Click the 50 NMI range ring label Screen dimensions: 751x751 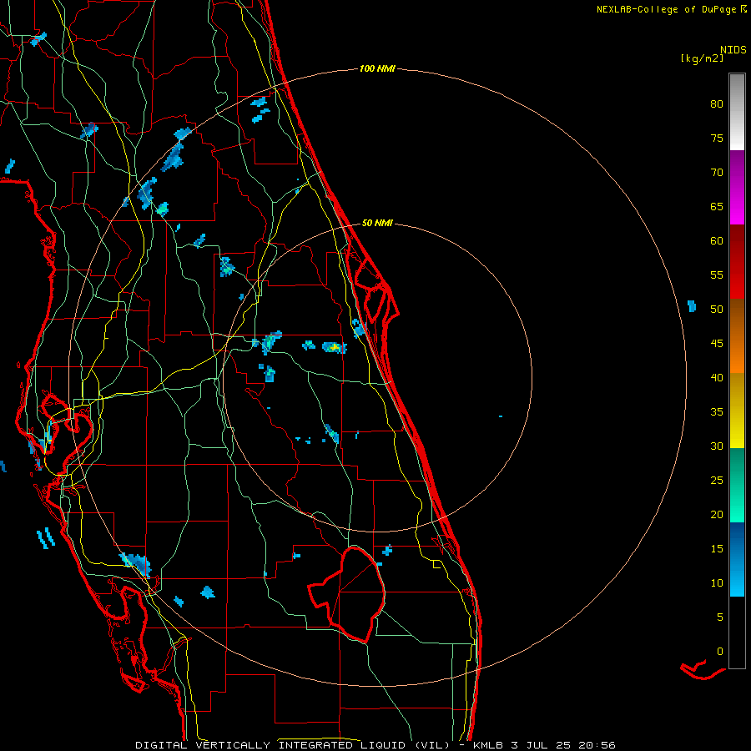377,223
